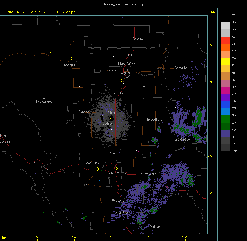
Task: Click the yellow V marker northwest of RockyMH
Action: 50,53
